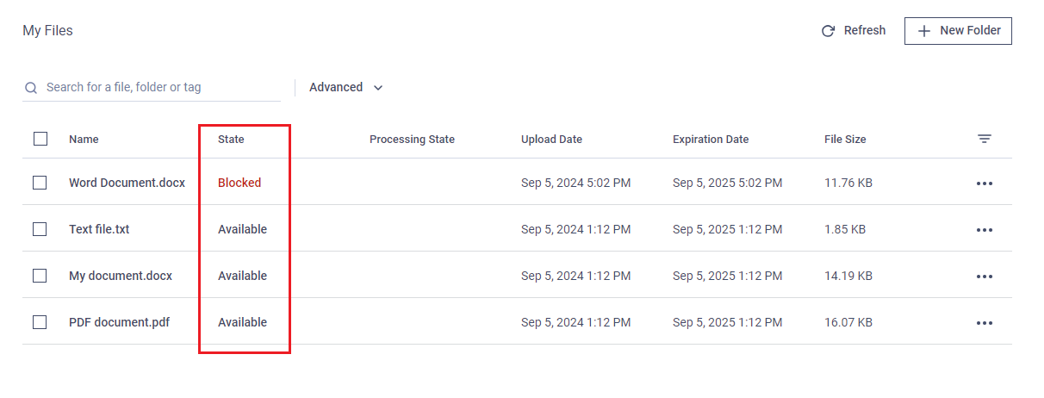1044x398 pixels.
Task: Open more options for Word Document.docx
Action: (x=985, y=183)
